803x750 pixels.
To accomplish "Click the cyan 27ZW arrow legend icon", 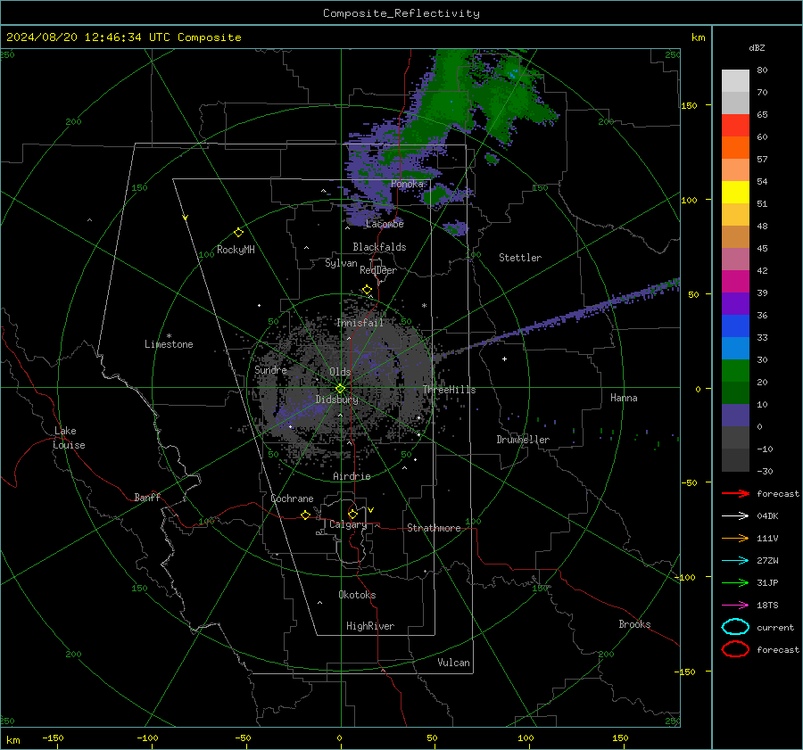I will [735, 561].
